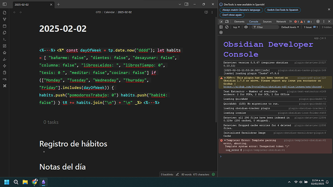
Task: Click the lightning bolt ribbon icon
Action: pos(4,66)
